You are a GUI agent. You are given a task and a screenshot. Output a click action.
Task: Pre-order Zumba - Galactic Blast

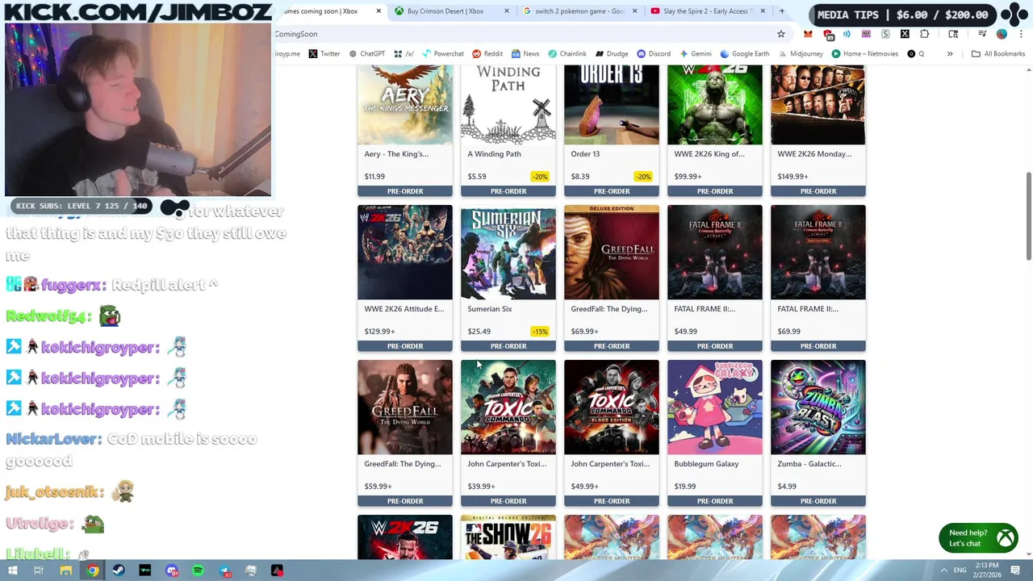click(x=818, y=501)
